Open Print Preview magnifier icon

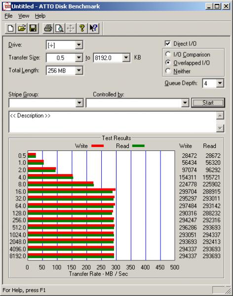[60, 29]
